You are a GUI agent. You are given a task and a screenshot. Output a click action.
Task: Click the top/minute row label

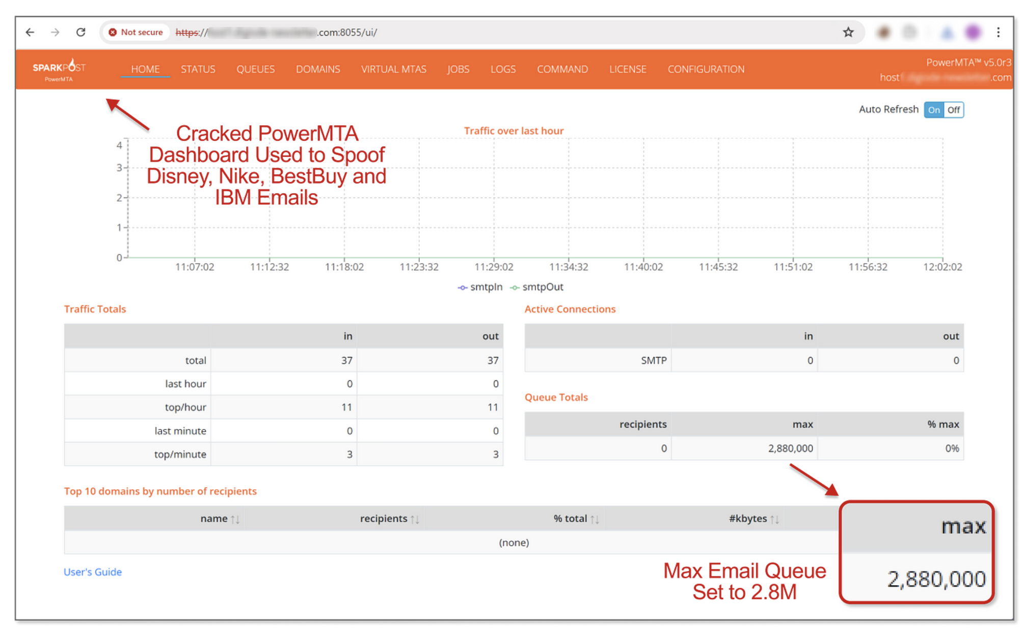tap(180, 454)
